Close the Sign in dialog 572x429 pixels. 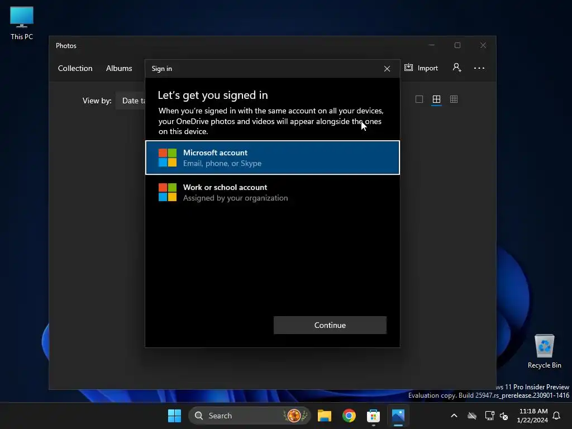[x=387, y=69]
